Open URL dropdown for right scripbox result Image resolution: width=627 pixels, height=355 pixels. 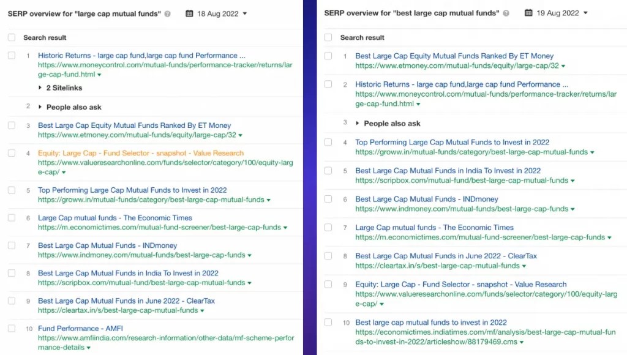point(573,181)
